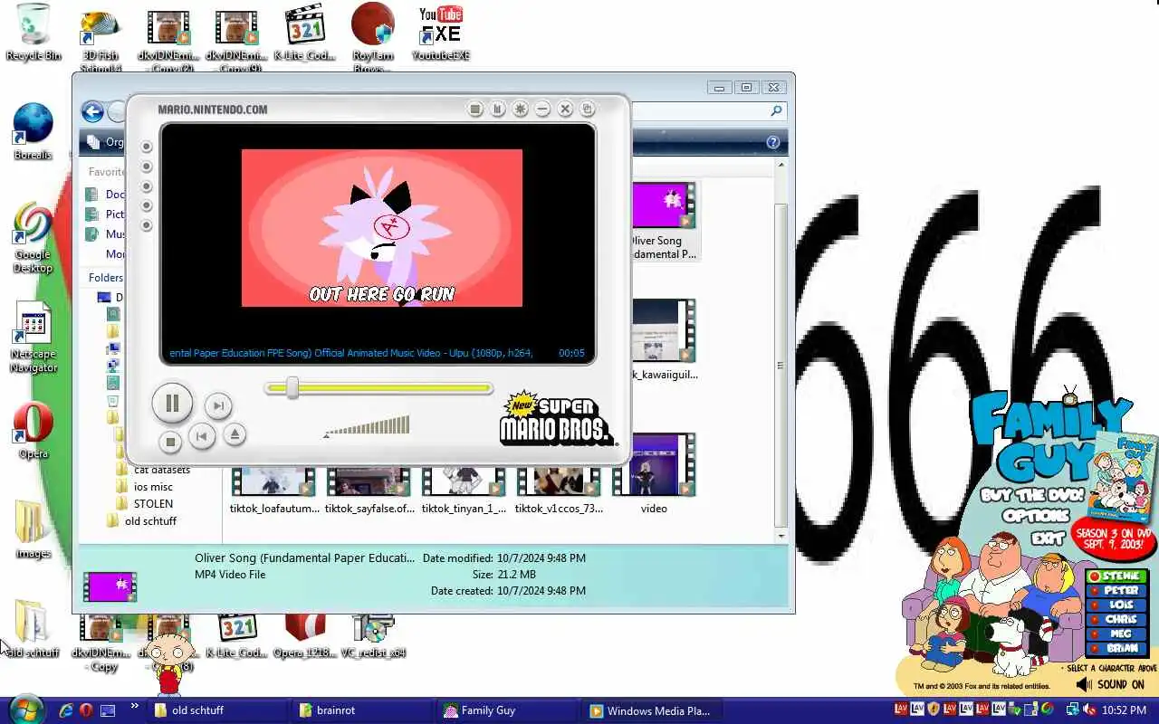Select the BRIAN character option
The width and height of the screenshot is (1159, 724).
[x=1116, y=649]
